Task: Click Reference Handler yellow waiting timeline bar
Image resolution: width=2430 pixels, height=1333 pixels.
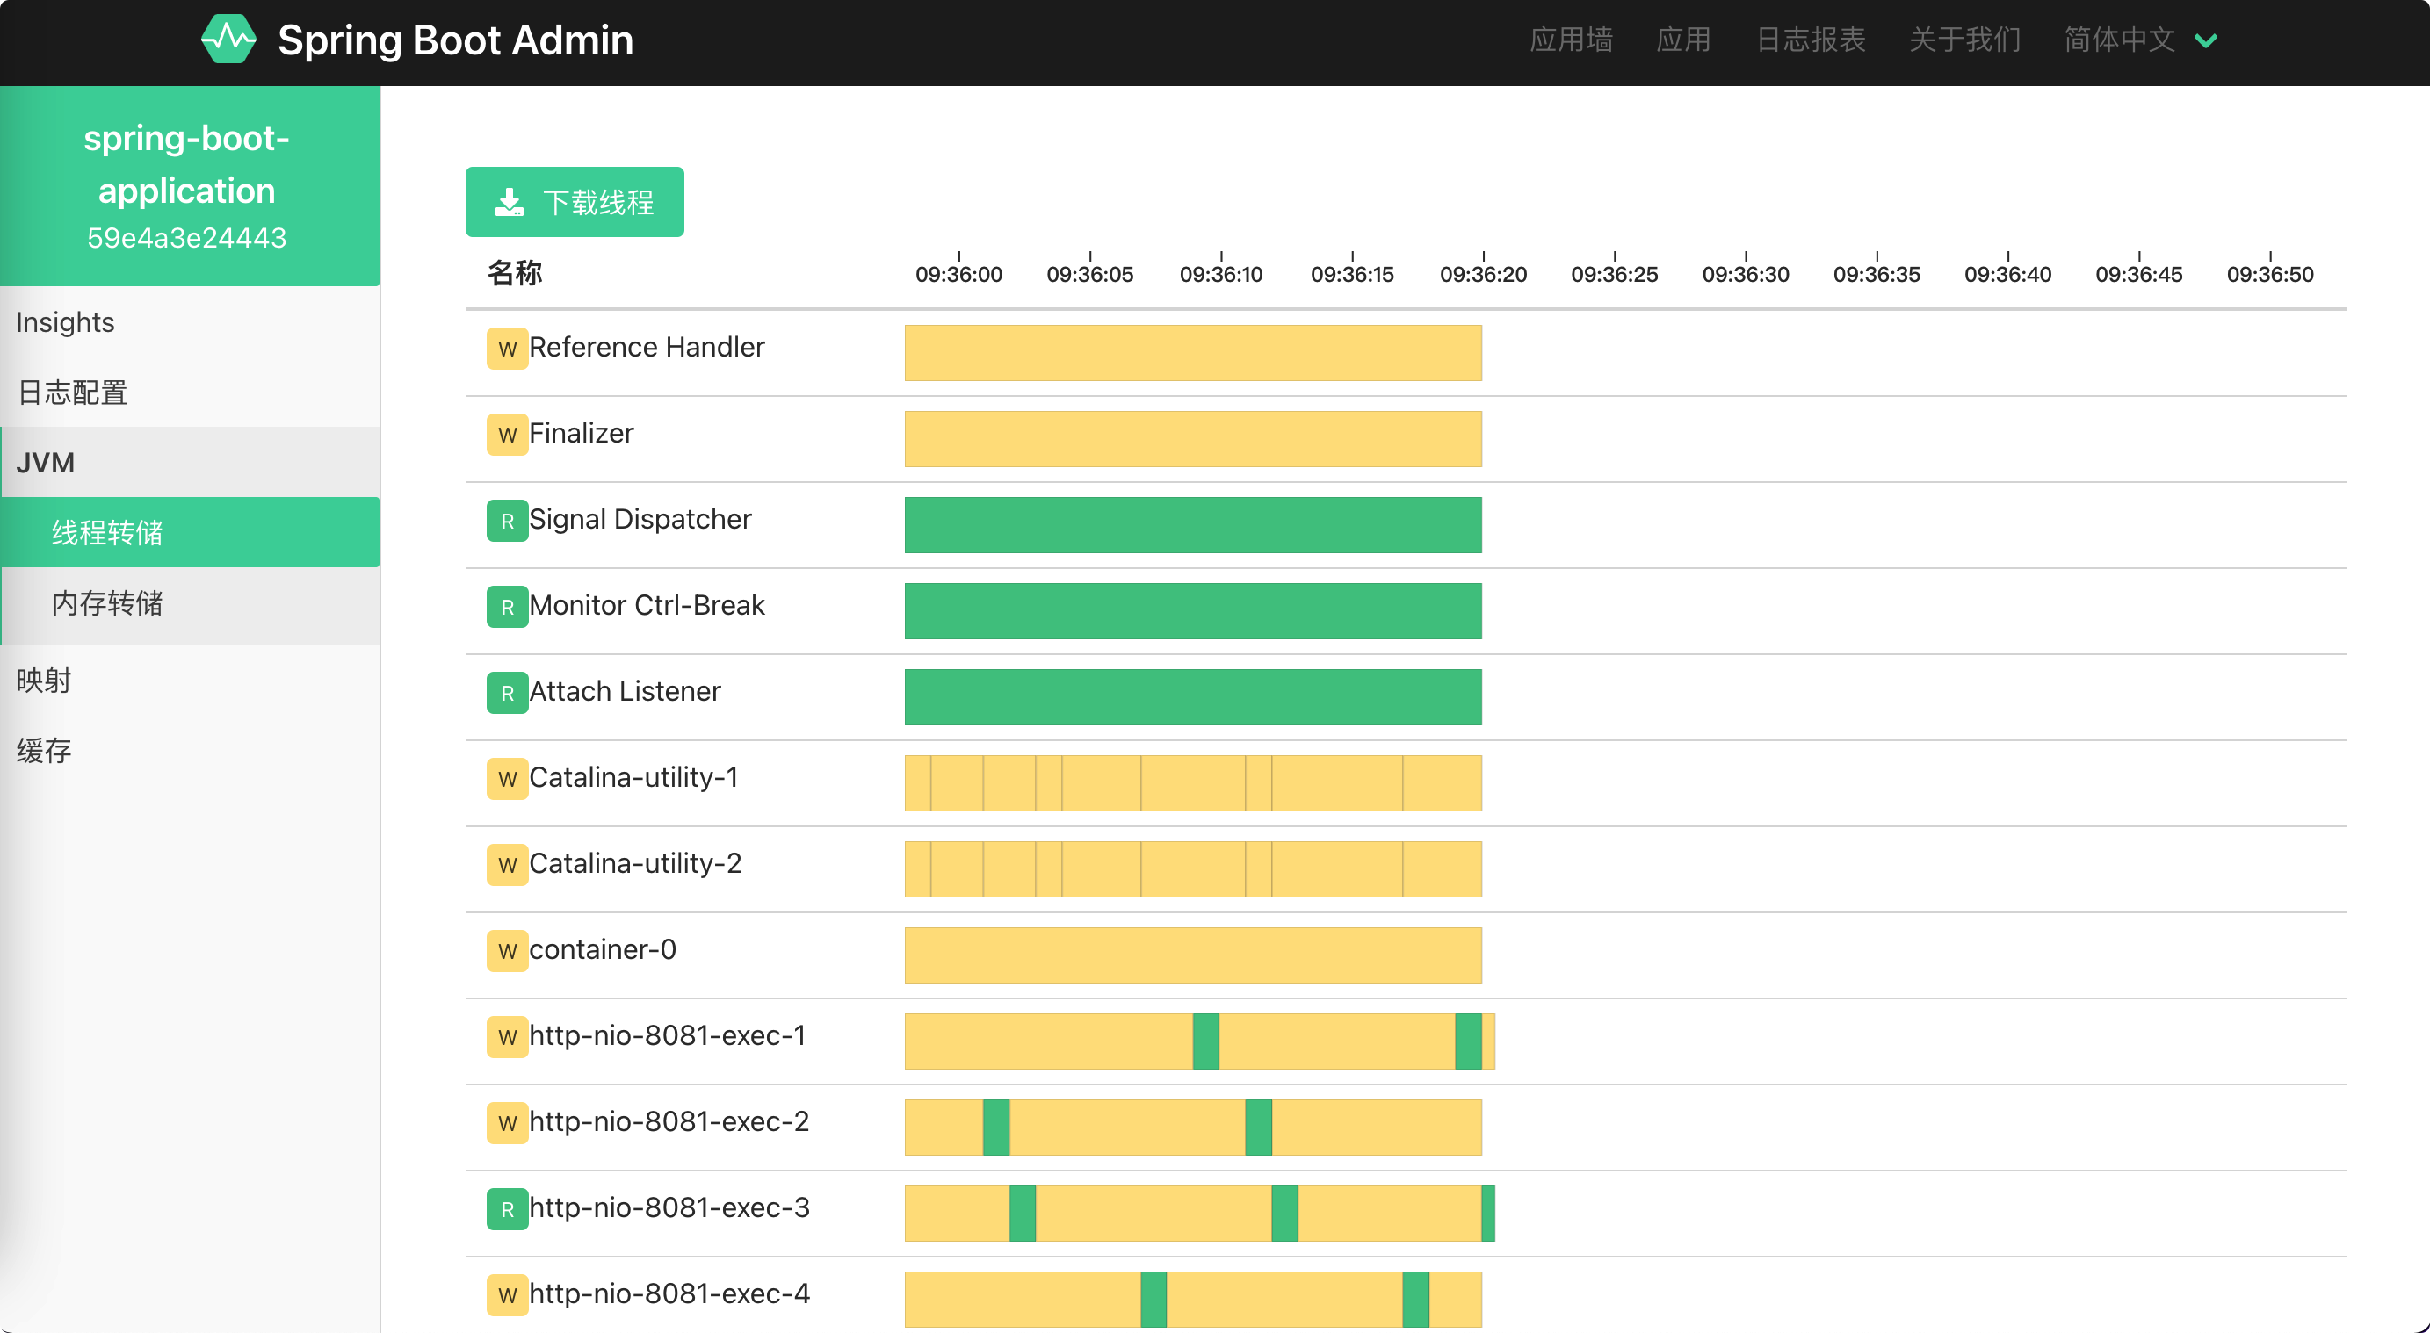Action: 1192,353
